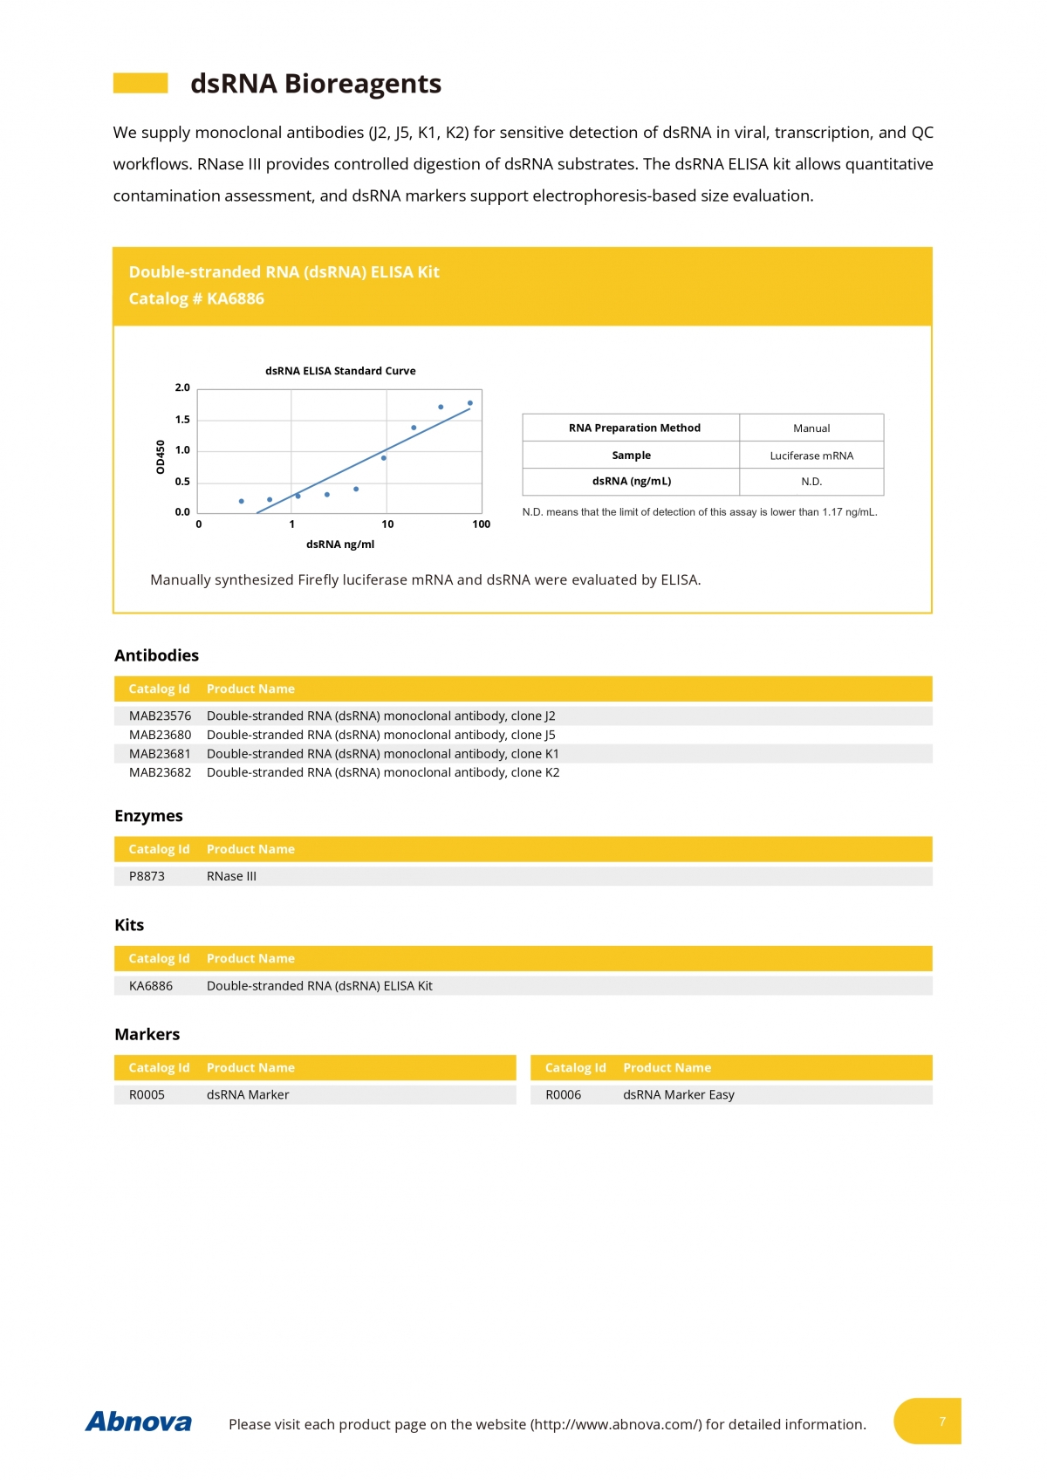Click the Markers section heading

[x=147, y=1034]
